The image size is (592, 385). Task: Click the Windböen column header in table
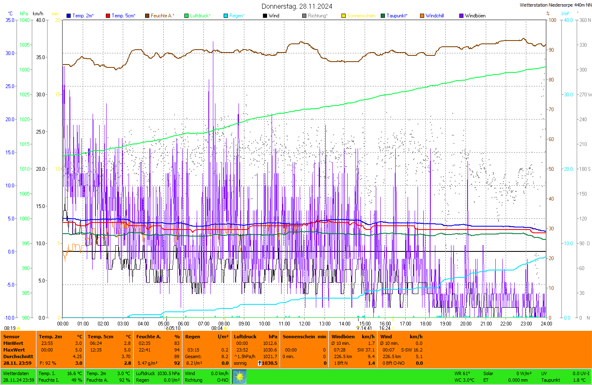click(x=343, y=337)
